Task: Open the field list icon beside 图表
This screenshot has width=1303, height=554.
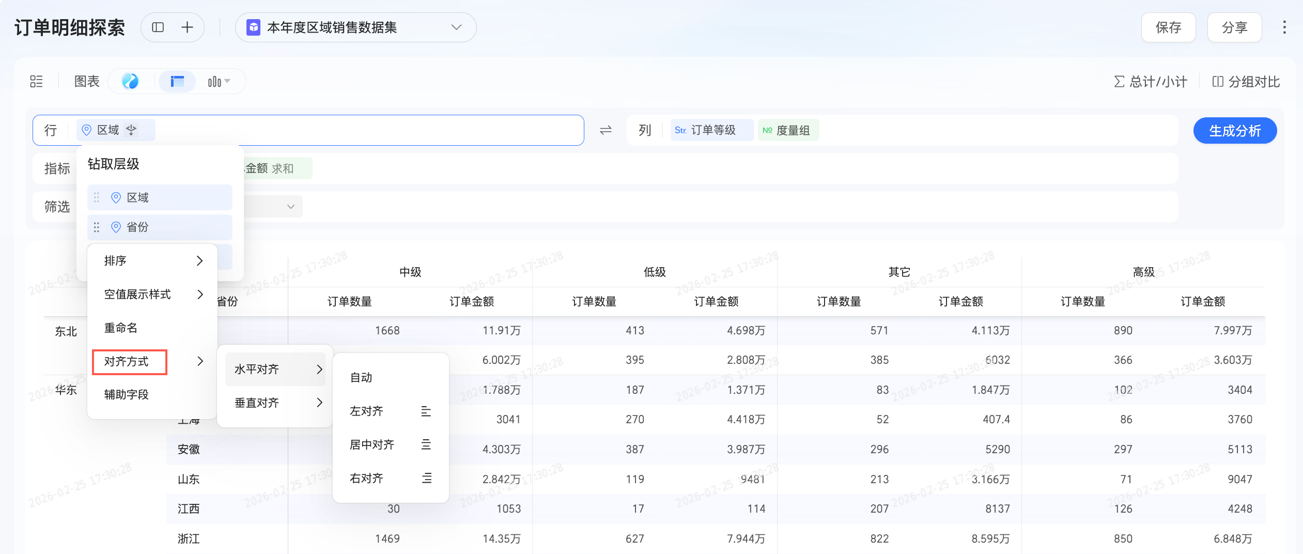Action: click(36, 82)
